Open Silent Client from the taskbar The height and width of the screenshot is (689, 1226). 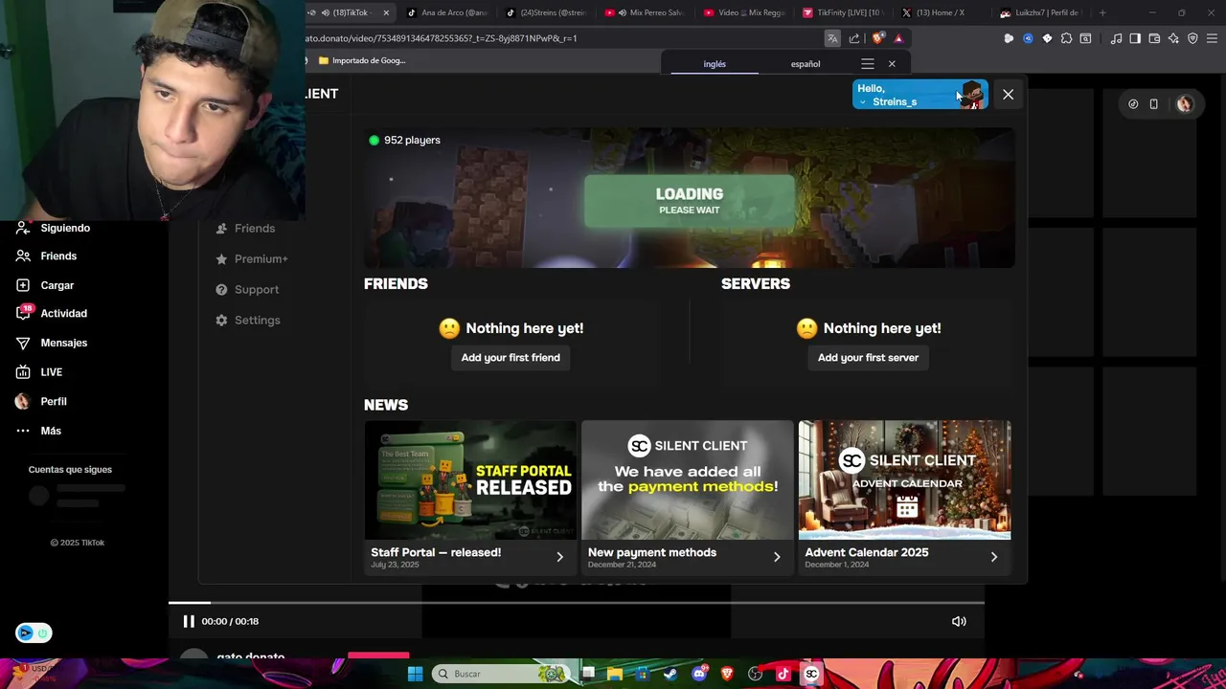pyautogui.click(x=811, y=674)
